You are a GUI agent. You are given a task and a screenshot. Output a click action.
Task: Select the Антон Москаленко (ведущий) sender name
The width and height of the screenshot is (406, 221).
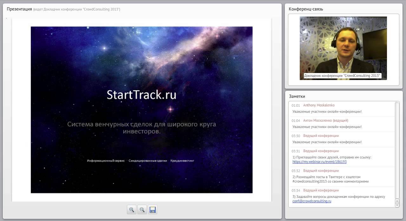(326, 121)
